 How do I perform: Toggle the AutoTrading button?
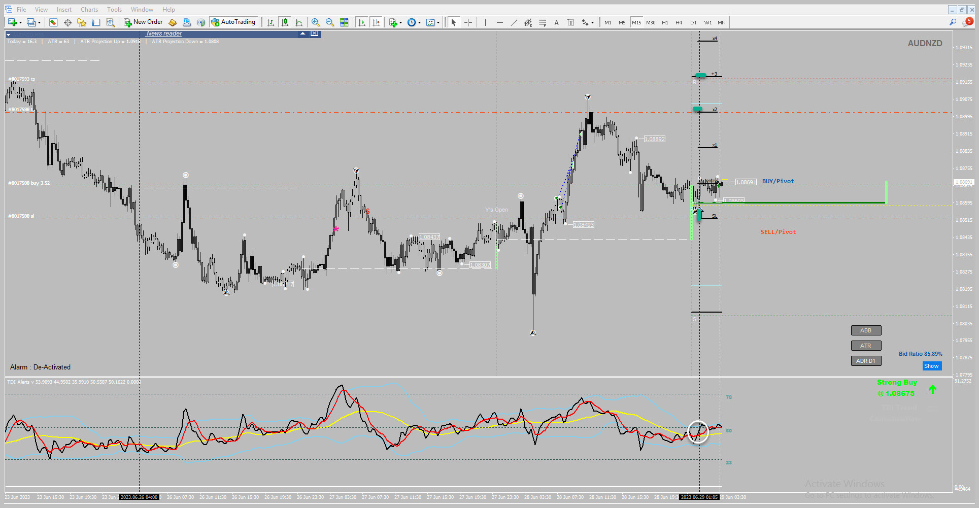[233, 22]
